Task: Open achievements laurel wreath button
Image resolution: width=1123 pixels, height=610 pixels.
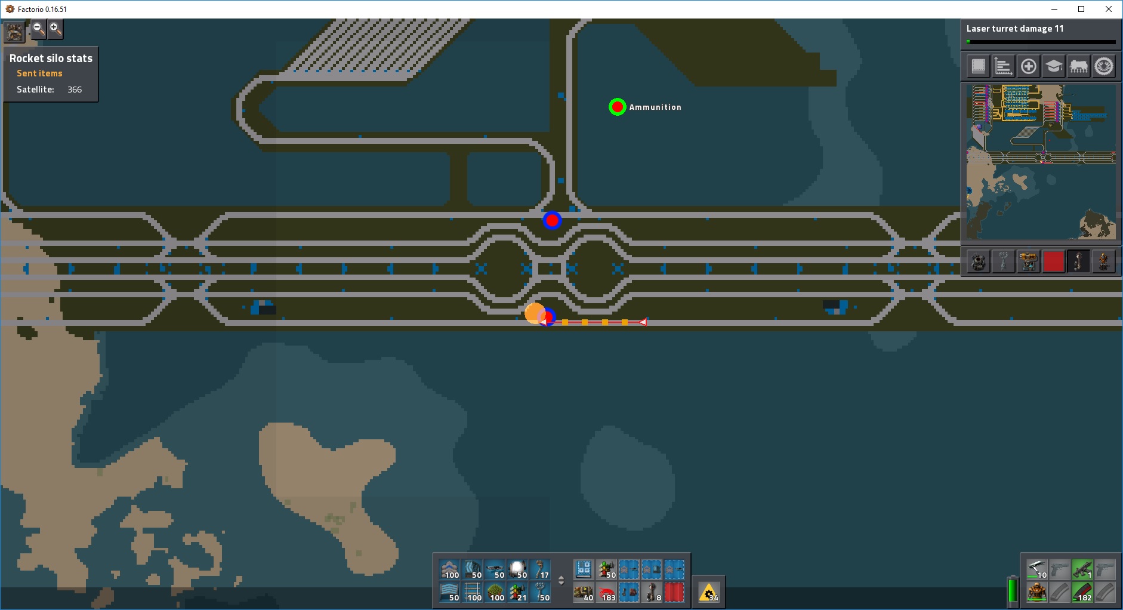Action: coord(1104,66)
